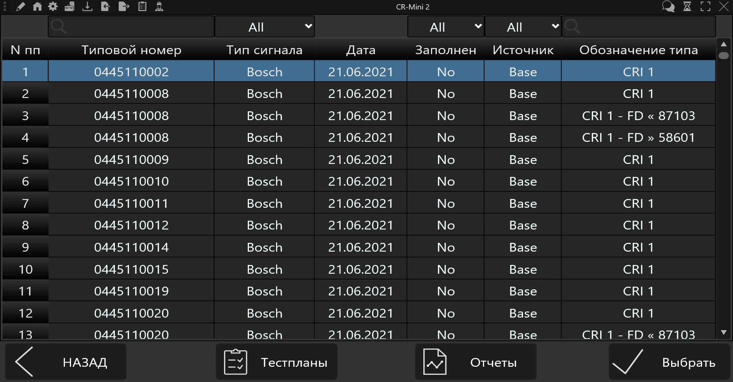Open the chat bubbles icon
Image resolution: width=733 pixels, height=382 pixels.
(x=668, y=6)
